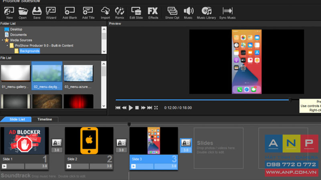
Task: Play Slide 1 from its play icon
Action: point(4,166)
